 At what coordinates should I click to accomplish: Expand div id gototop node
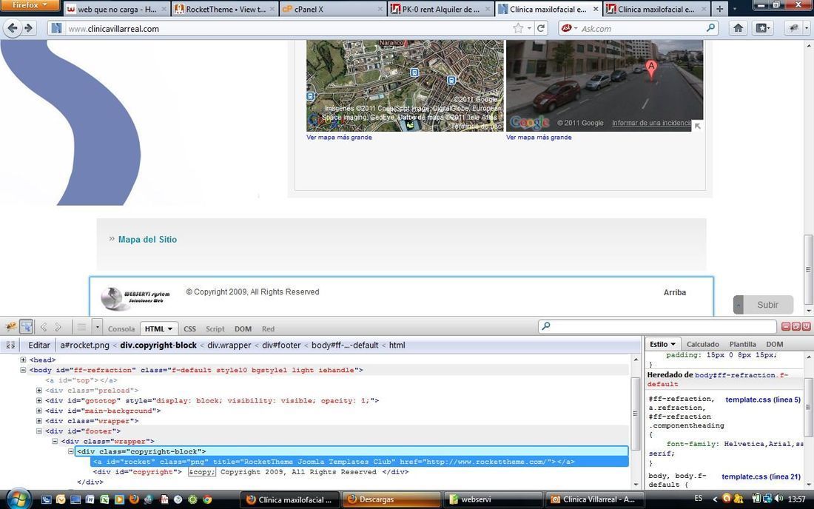(x=39, y=400)
